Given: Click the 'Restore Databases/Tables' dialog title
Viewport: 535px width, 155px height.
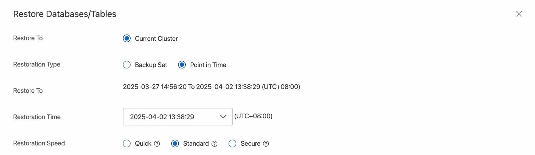Looking at the screenshot, I should coord(65,14).
